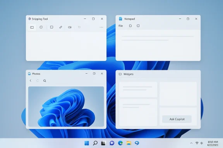
Task: Open the blank top-right widget card
Action: (178, 94)
